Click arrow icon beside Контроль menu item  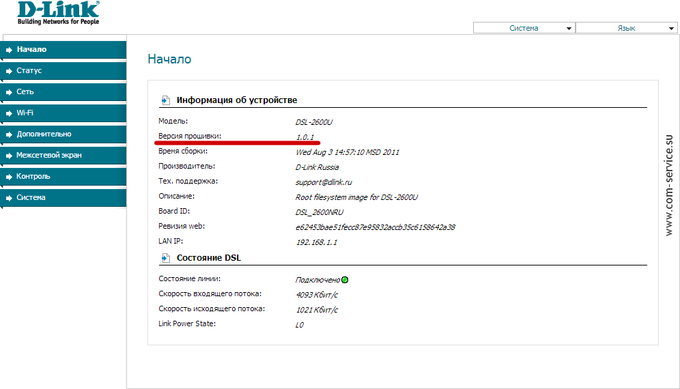tap(9, 177)
